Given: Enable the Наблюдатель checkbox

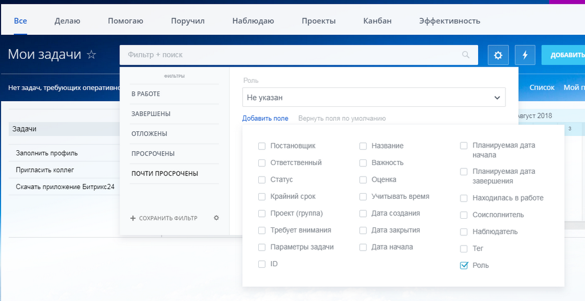Looking at the screenshot, I should [463, 232].
